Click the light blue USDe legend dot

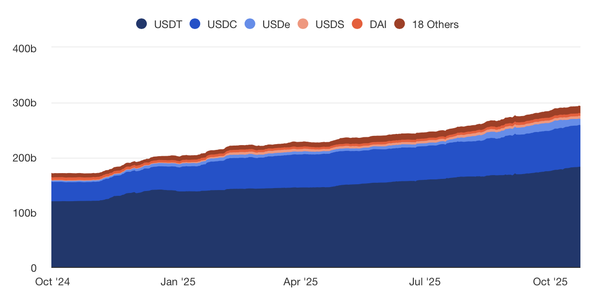(x=250, y=24)
